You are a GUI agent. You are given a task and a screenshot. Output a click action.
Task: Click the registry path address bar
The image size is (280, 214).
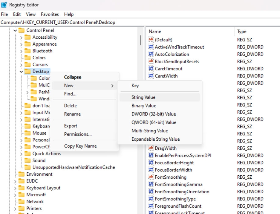pyautogui.click(x=140, y=22)
